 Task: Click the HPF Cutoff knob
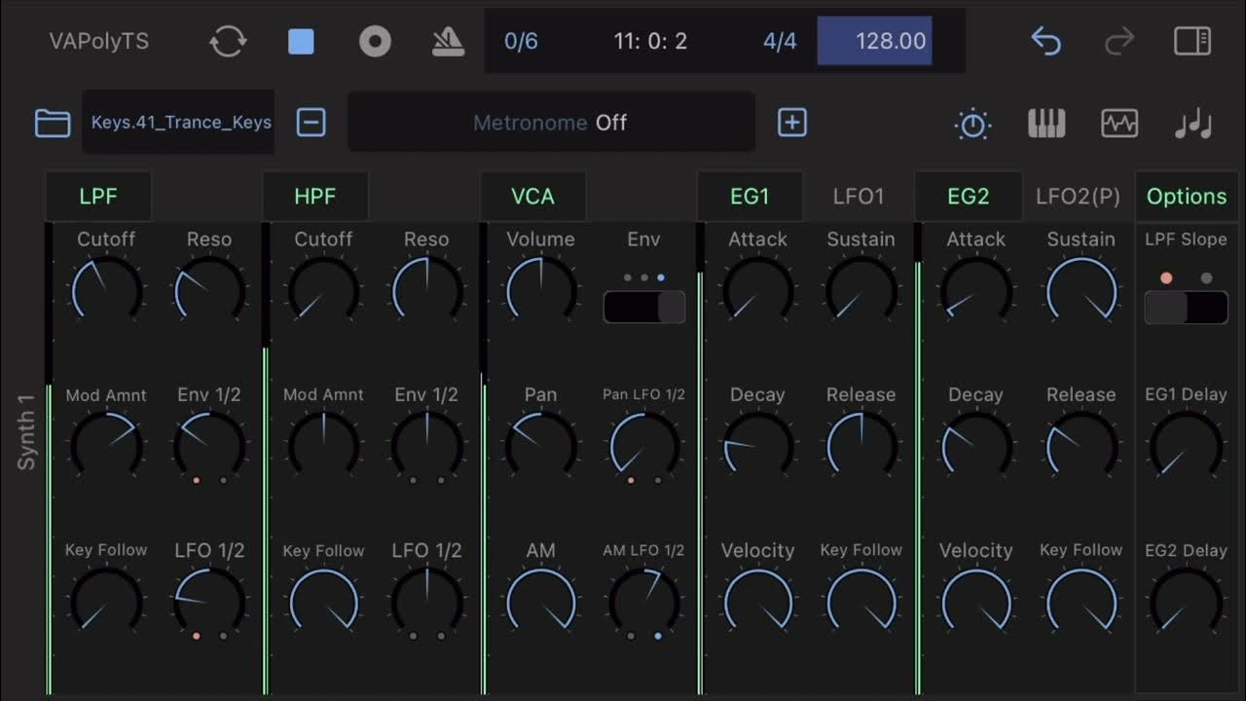[x=323, y=290]
